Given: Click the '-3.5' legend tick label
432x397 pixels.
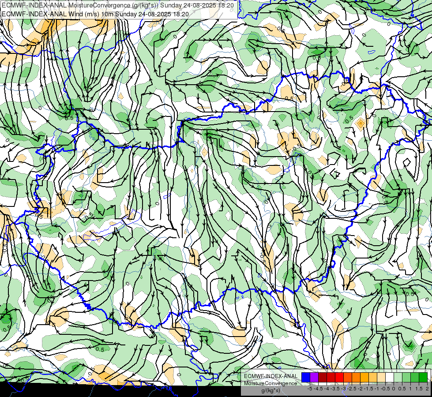Looking at the screenshot, I should coord(335,389).
